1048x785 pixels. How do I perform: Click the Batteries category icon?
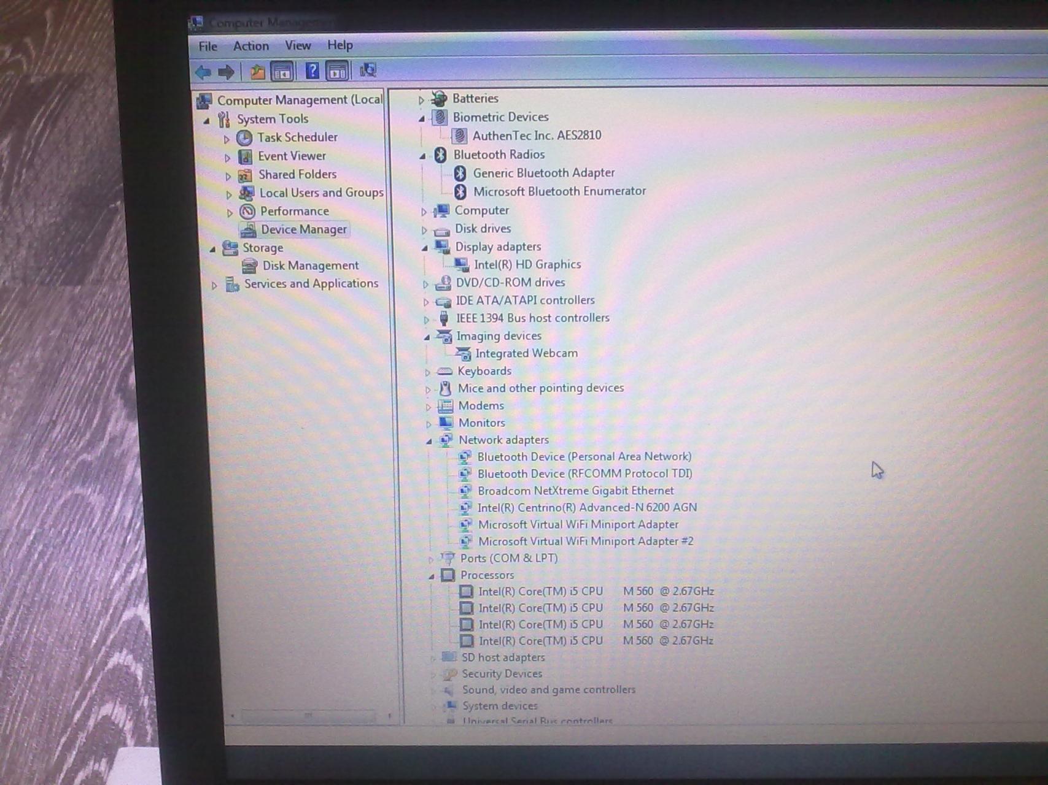pos(439,98)
